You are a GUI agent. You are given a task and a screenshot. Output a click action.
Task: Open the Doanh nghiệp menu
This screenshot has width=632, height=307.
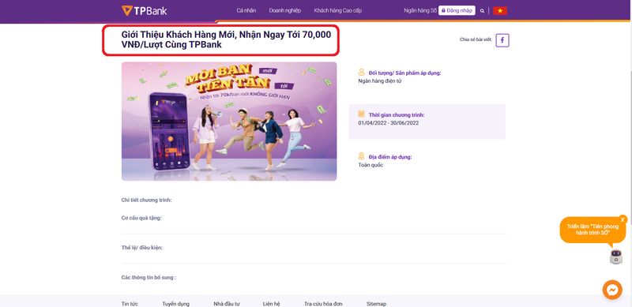285,11
